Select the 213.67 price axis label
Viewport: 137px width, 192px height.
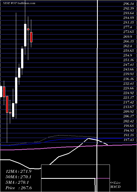point(128,107)
